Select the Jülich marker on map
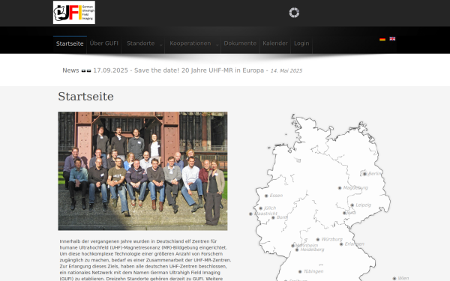The image size is (450, 281). coord(260,208)
